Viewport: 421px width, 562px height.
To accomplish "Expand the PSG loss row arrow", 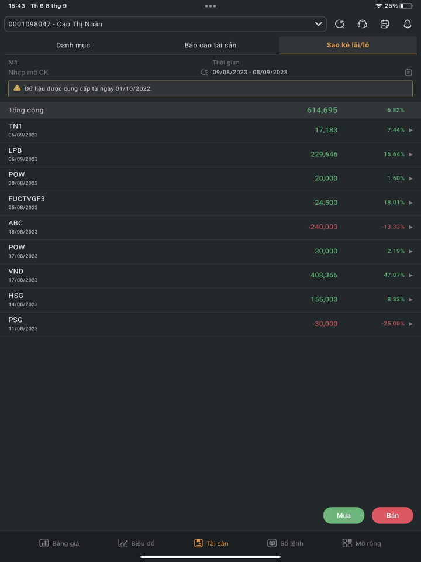I will (410, 324).
